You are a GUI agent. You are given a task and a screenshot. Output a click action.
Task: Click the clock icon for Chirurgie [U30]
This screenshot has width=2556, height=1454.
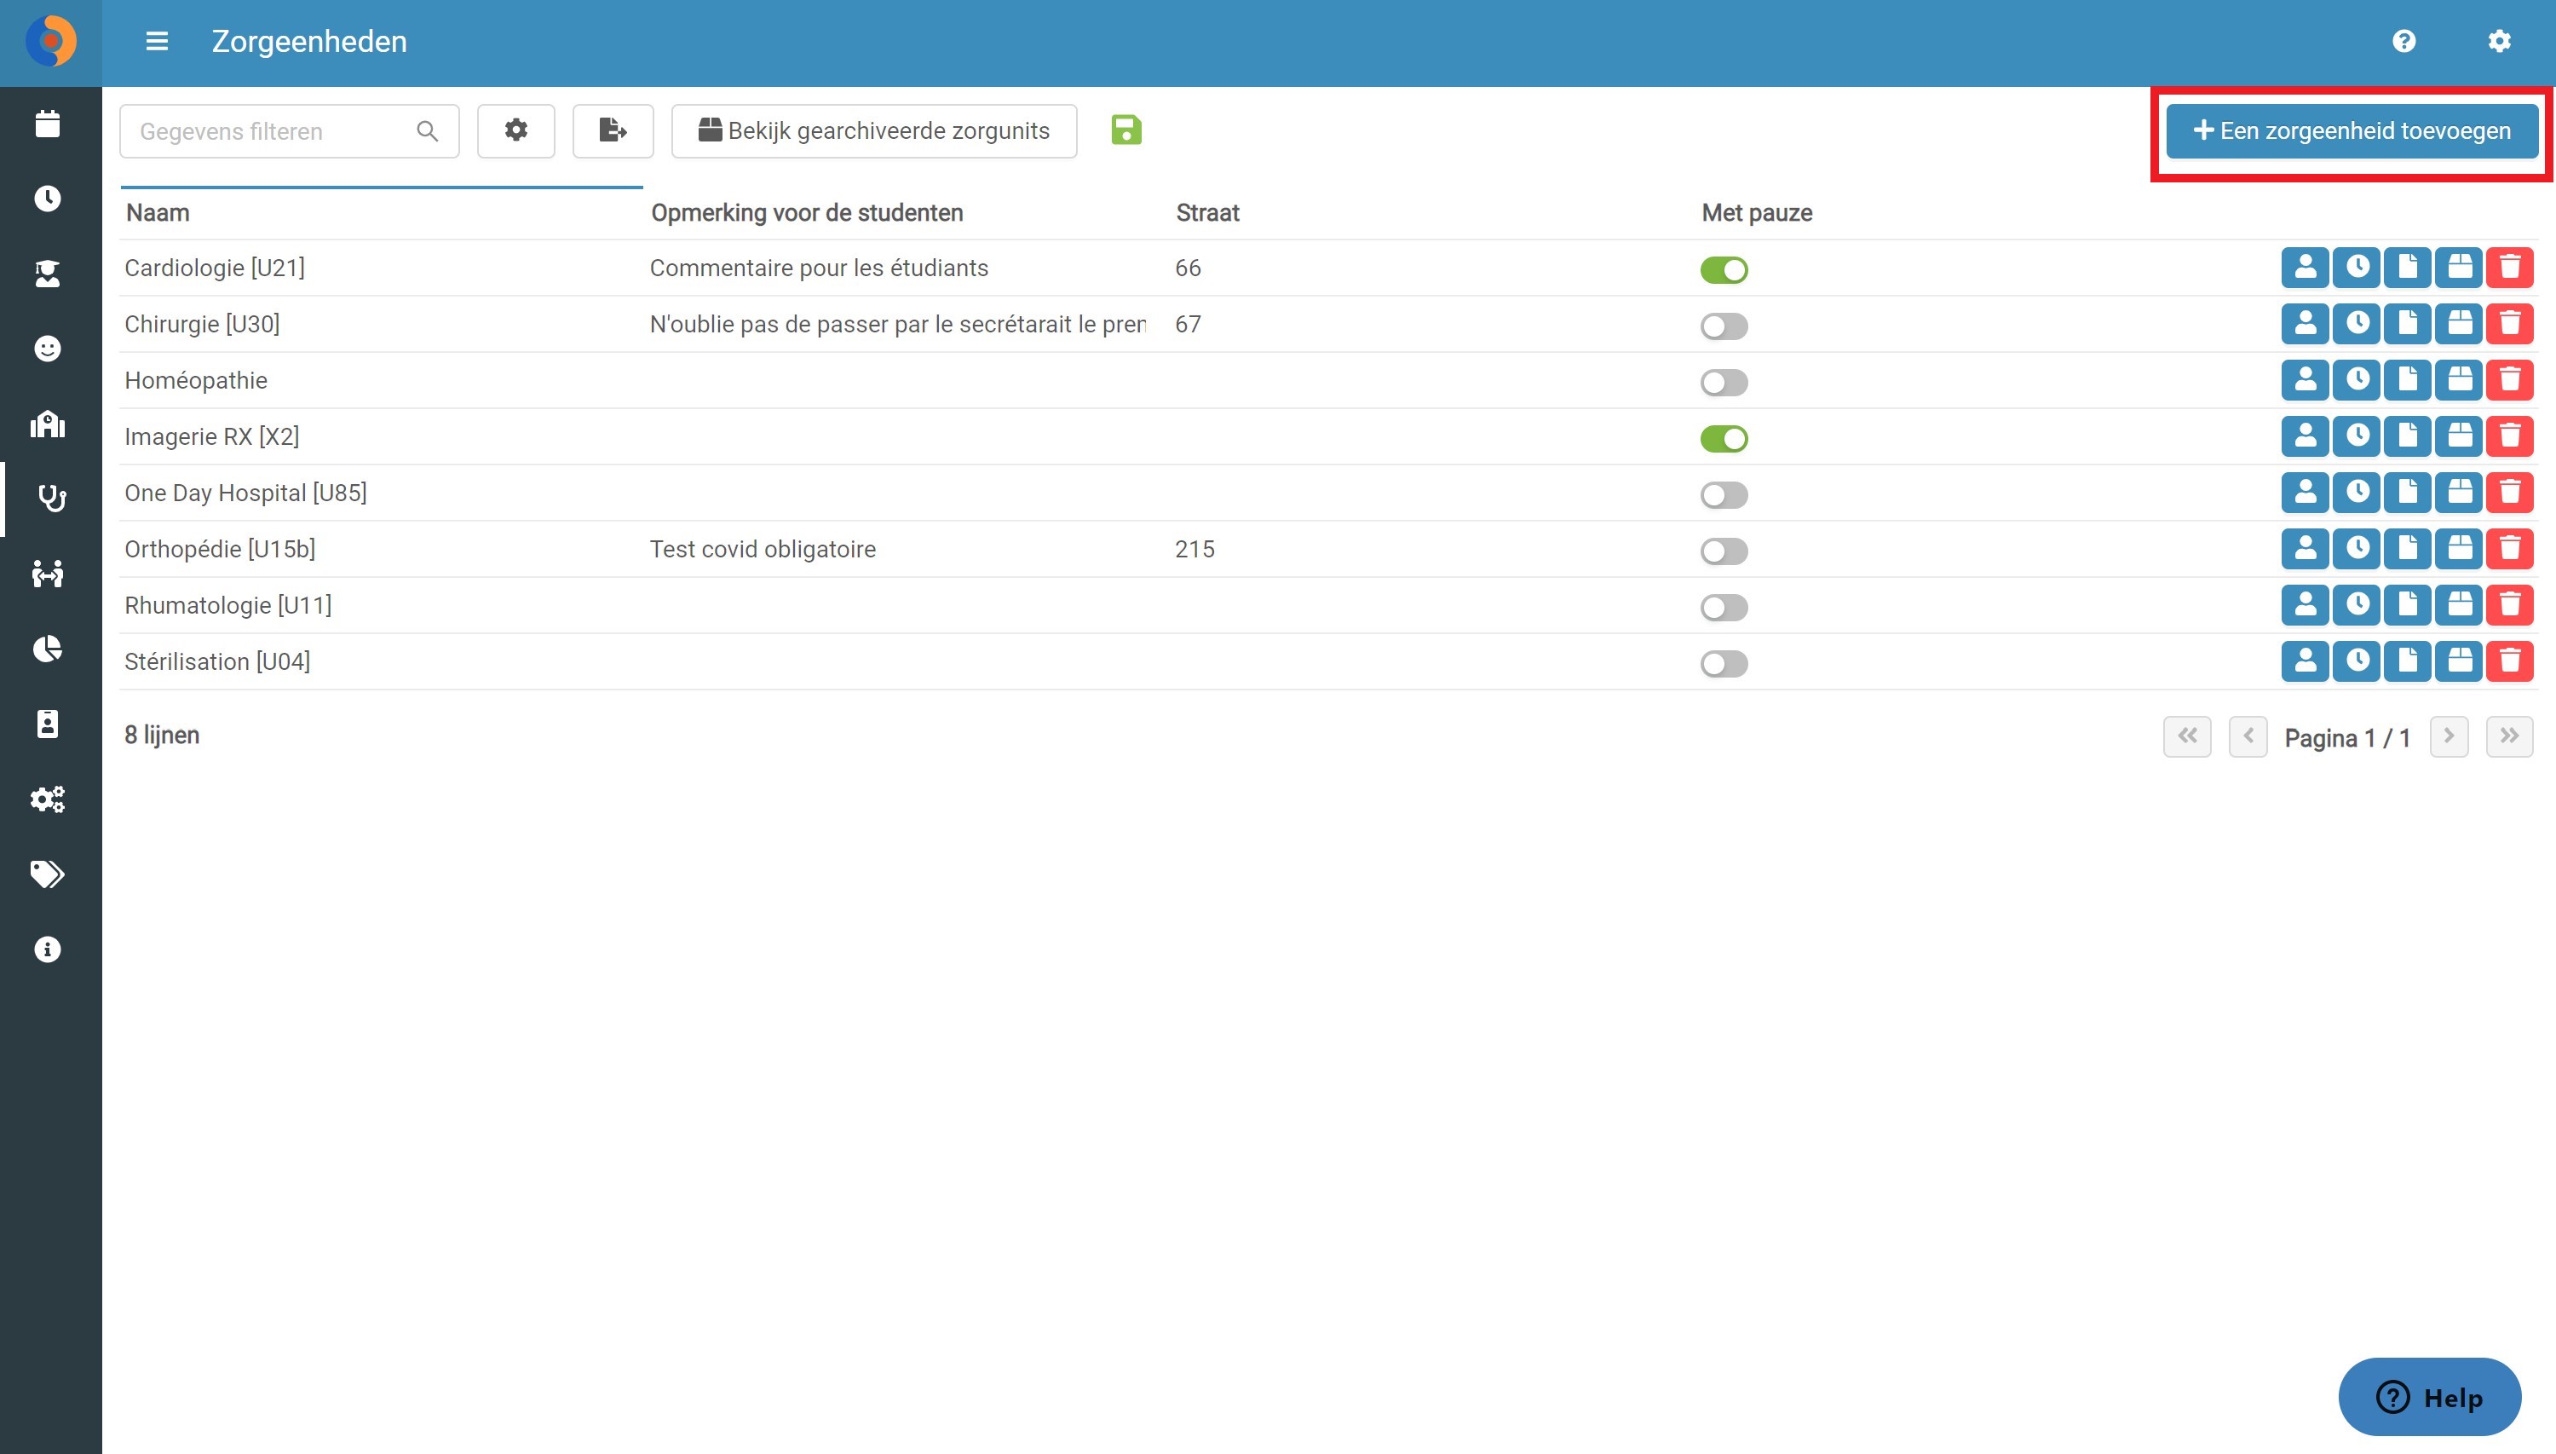(2357, 324)
